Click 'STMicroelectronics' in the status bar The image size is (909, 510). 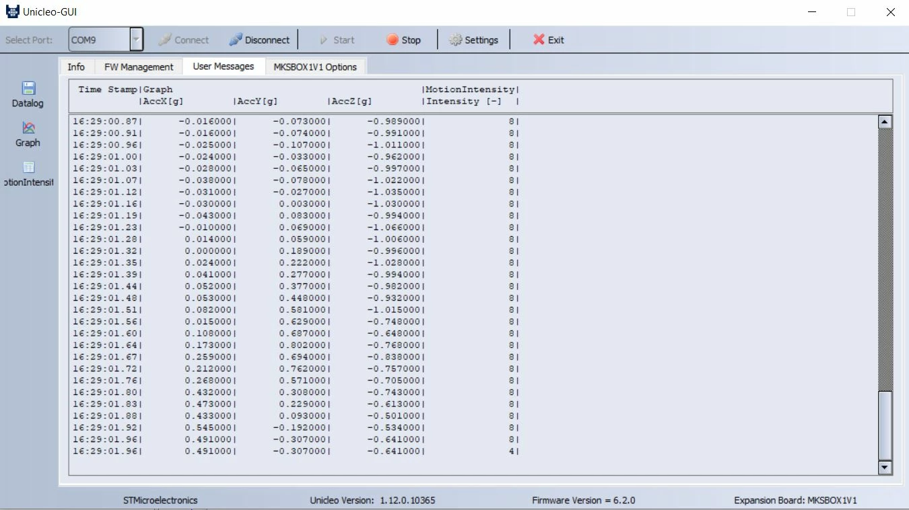[x=160, y=501]
